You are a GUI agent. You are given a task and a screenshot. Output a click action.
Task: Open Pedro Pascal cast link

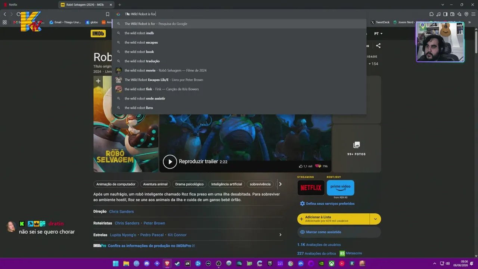pos(152,235)
